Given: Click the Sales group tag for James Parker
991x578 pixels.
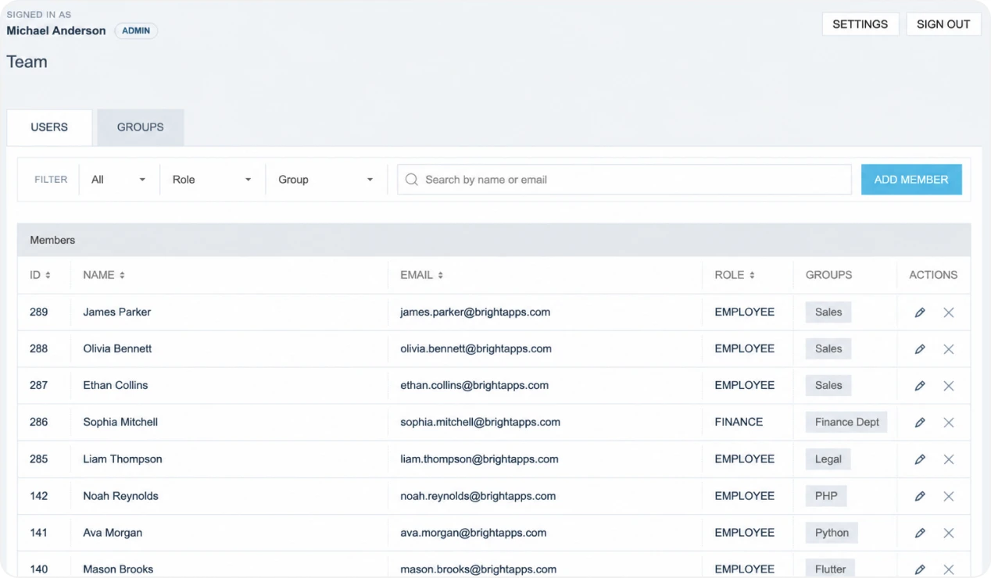Looking at the screenshot, I should [x=828, y=312].
